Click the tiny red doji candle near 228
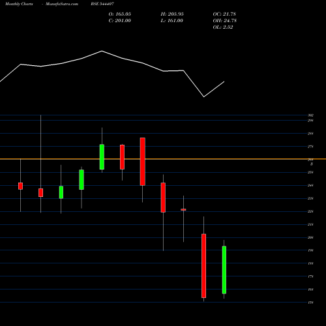This screenshot has width=326, height=326. [183, 210]
